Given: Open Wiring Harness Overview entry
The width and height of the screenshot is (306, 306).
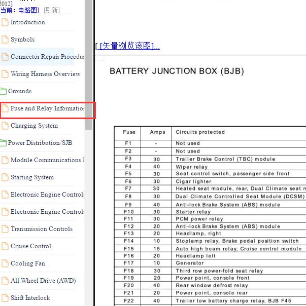Looking at the screenshot, I should 46,74.
